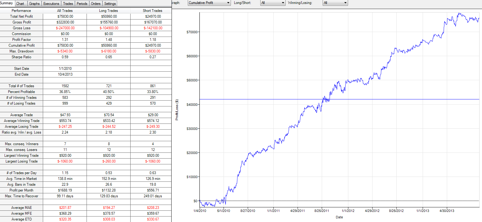This screenshot has height=222, width=482.
Task: Click the Average MAE row label
Action: [21, 208]
